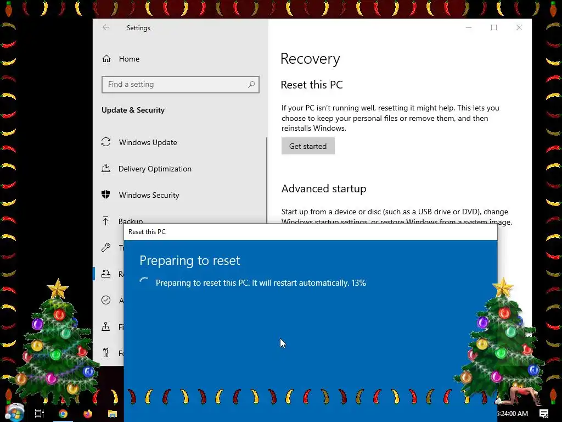Maximize the Settings window
The width and height of the screenshot is (562, 422).
coord(494,27)
